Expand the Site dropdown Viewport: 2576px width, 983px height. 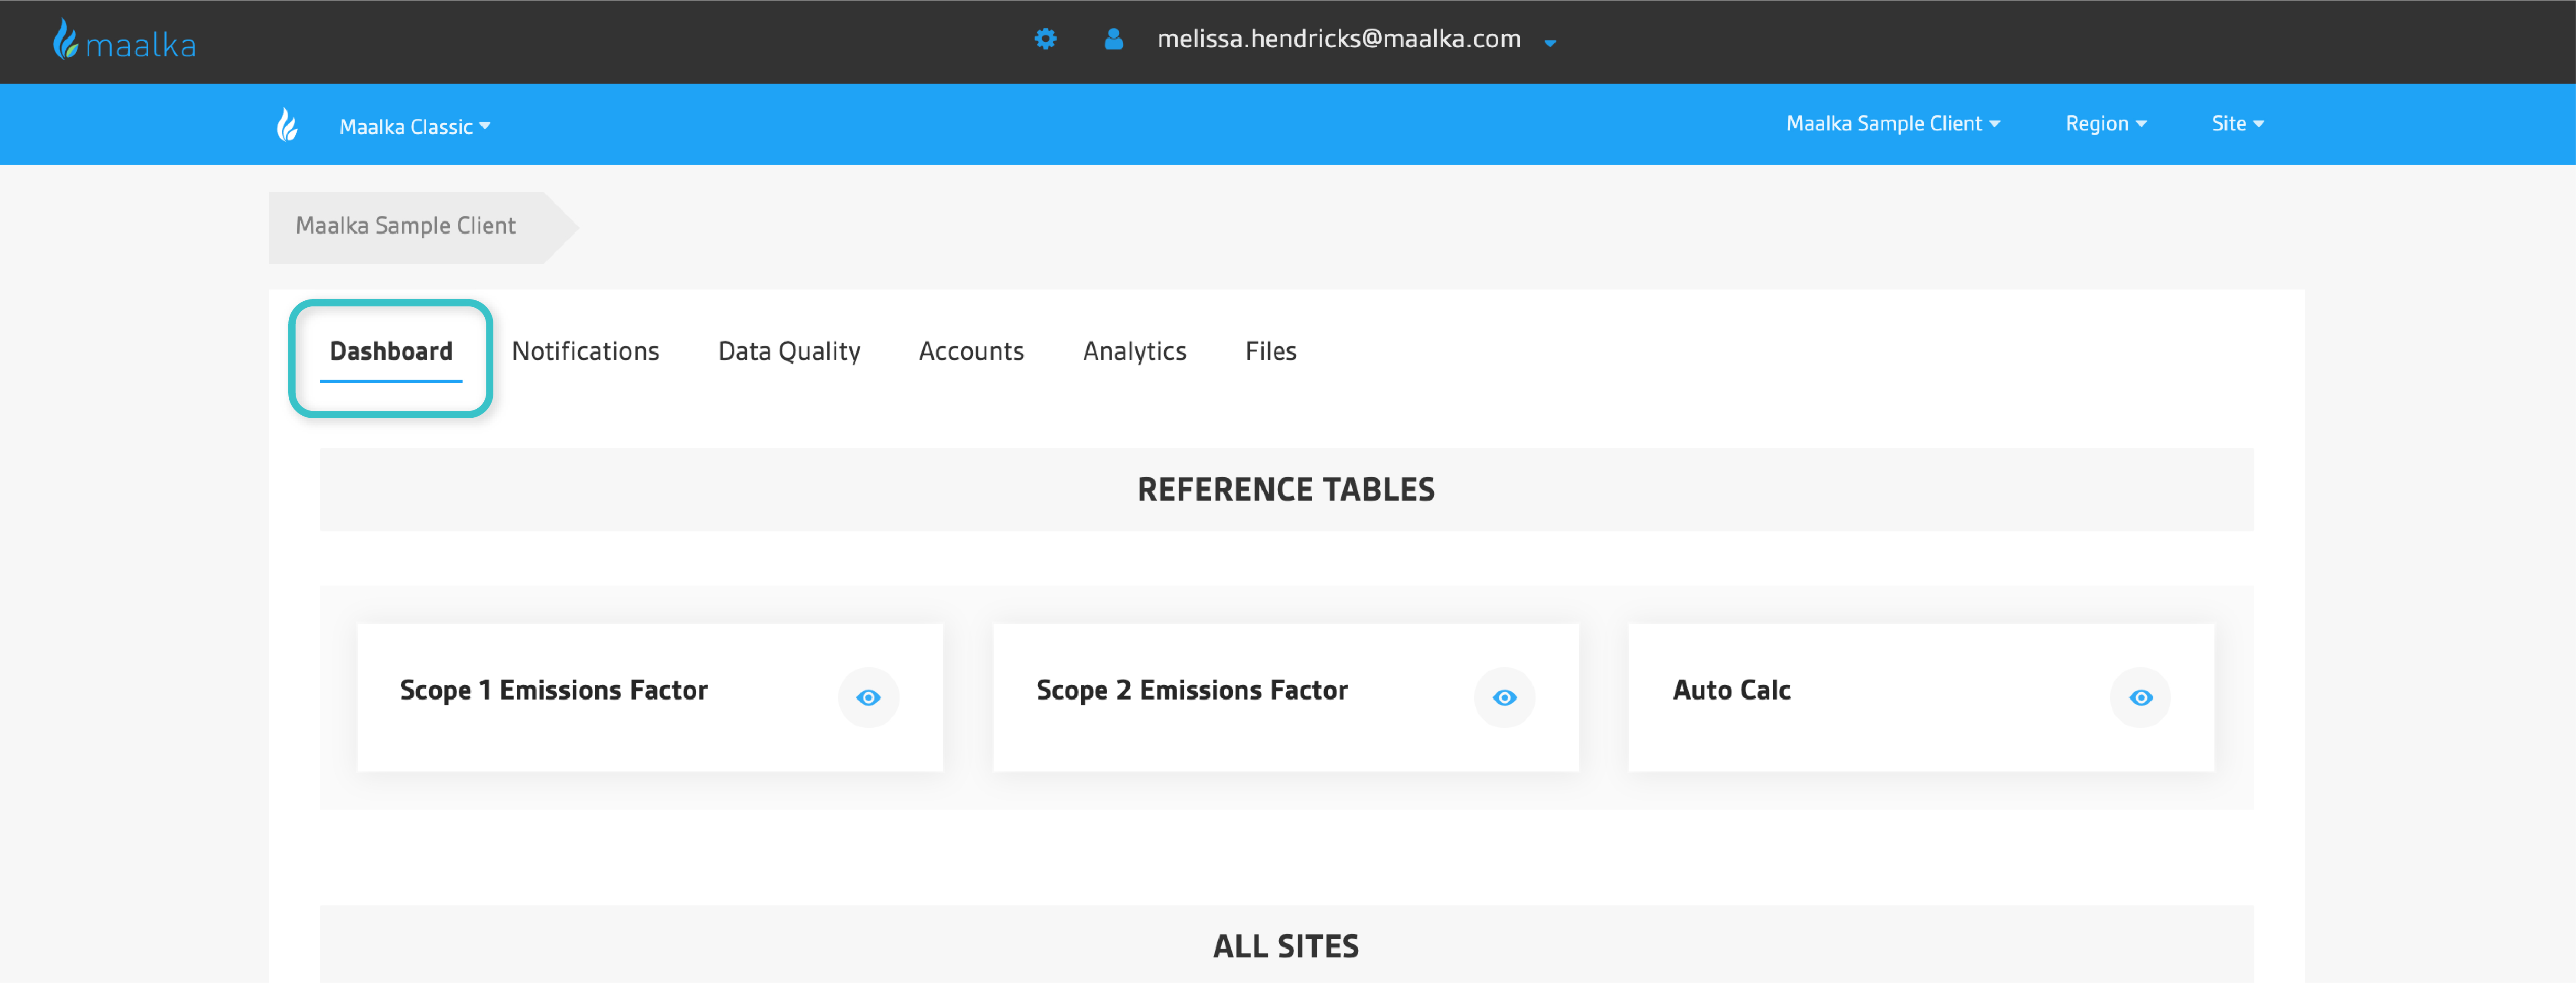click(2237, 123)
